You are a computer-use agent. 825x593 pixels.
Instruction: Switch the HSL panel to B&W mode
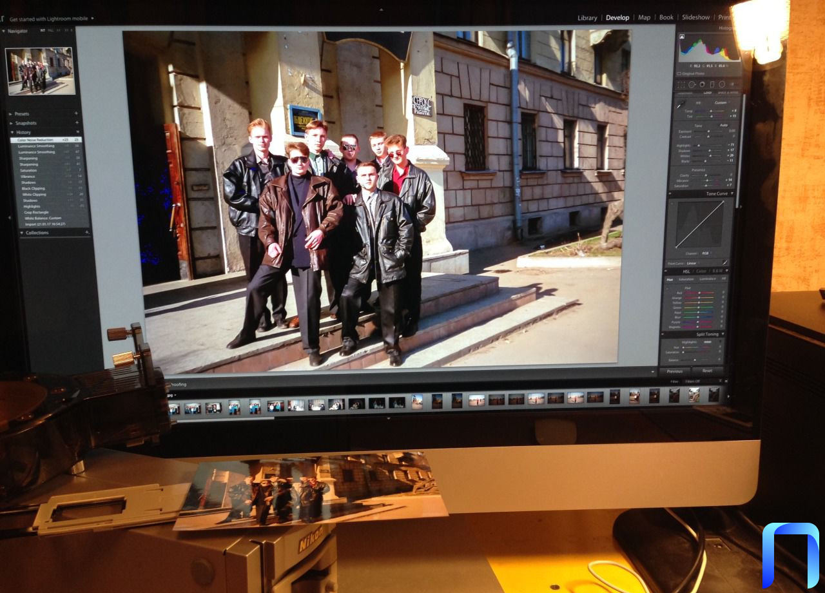717,271
